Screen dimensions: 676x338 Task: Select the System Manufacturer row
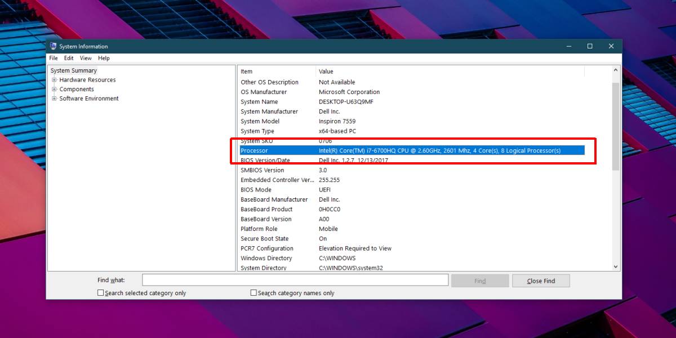click(269, 112)
